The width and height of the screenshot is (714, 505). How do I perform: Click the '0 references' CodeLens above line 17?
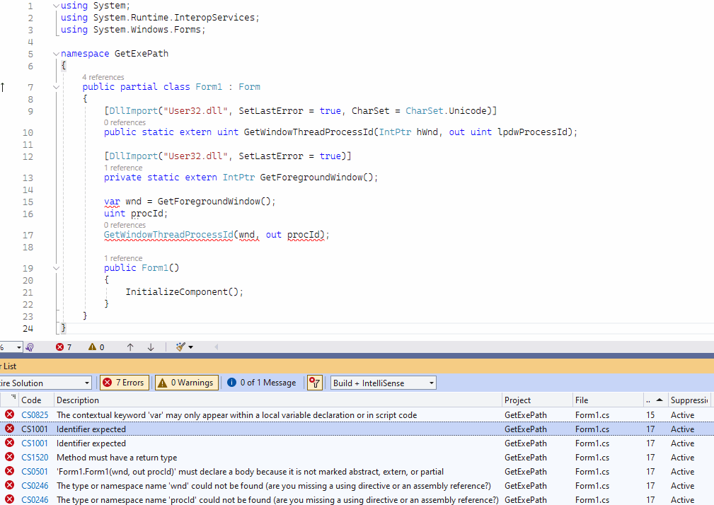click(x=125, y=225)
